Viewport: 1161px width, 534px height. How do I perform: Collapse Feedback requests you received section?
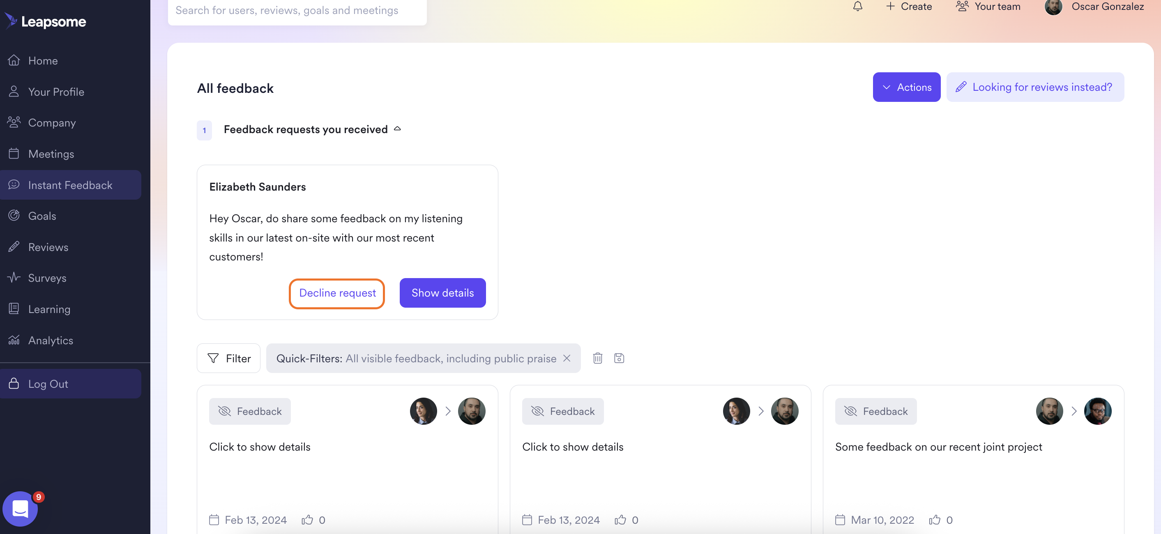pos(397,129)
